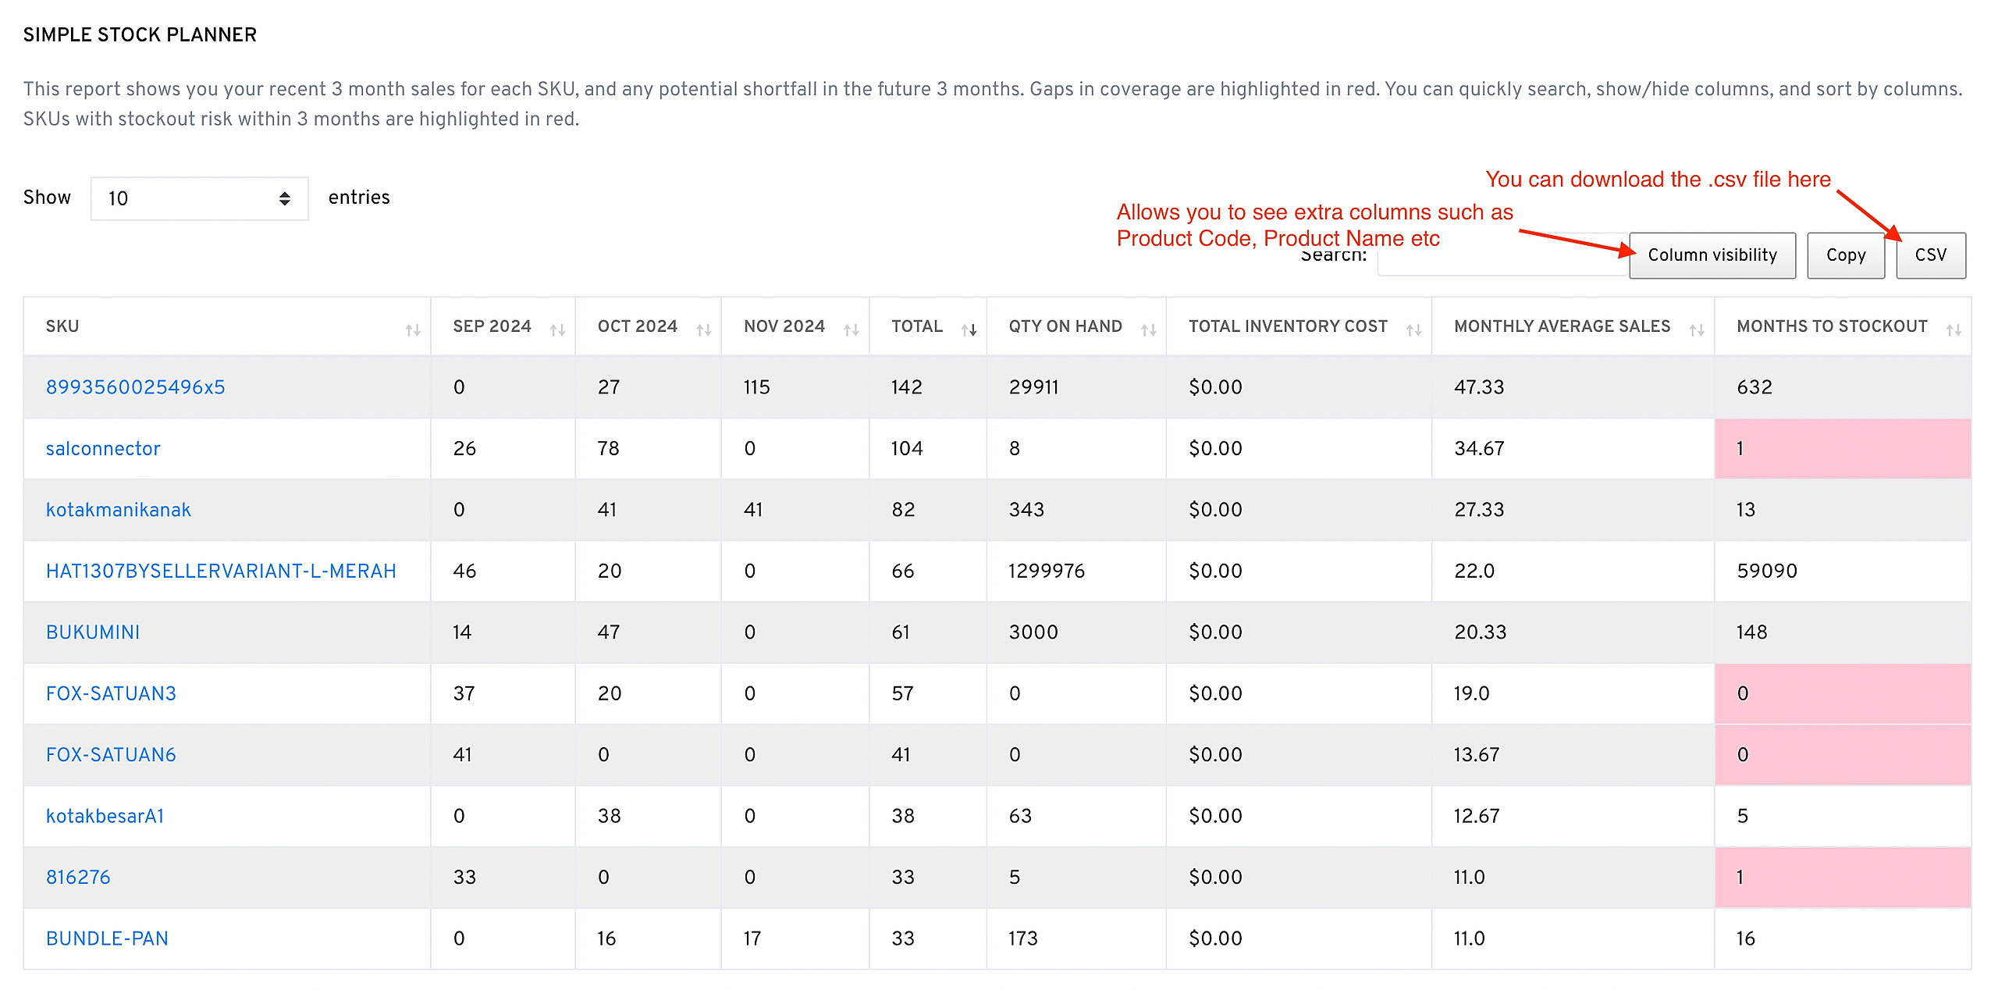
Task: Sort by QTY ON HAND arrows
Action: (1149, 330)
